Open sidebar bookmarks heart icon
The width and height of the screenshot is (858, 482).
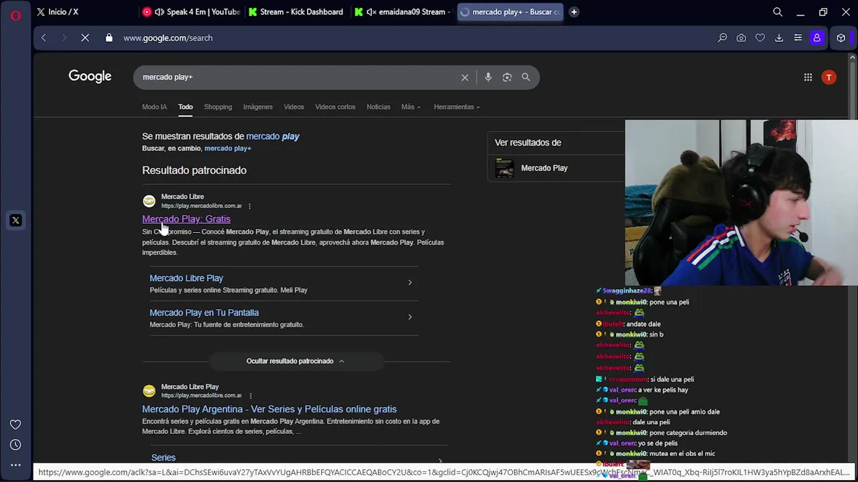pyautogui.click(x=15, y=424)
